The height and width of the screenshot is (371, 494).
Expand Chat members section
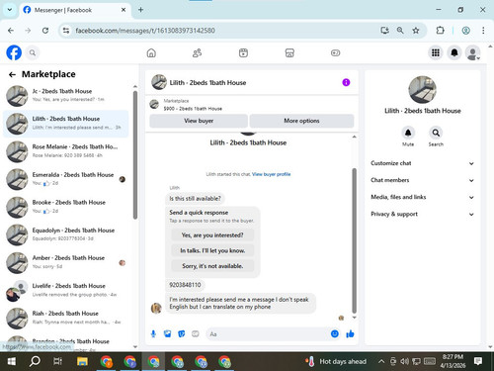click(x=423, y=180)
